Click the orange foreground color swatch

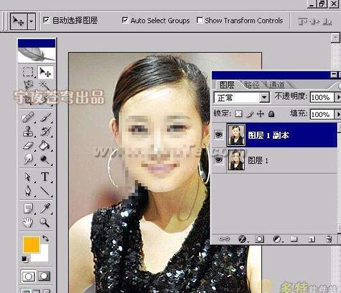(31, 245)
